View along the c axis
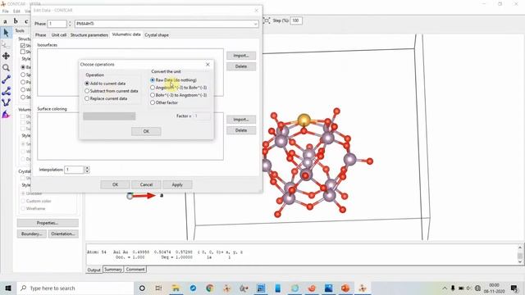This screenshot has width=525, height=295. click(26, 21)
